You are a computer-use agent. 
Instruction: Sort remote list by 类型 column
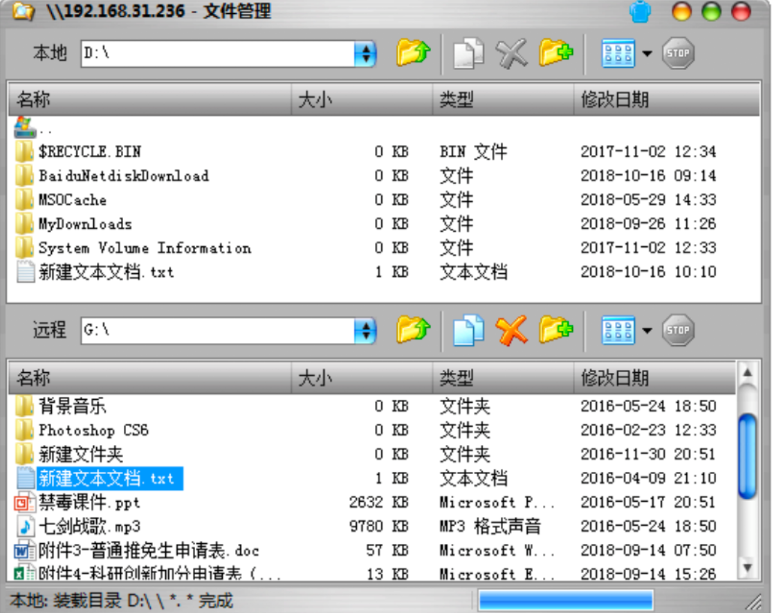[503, 378]
